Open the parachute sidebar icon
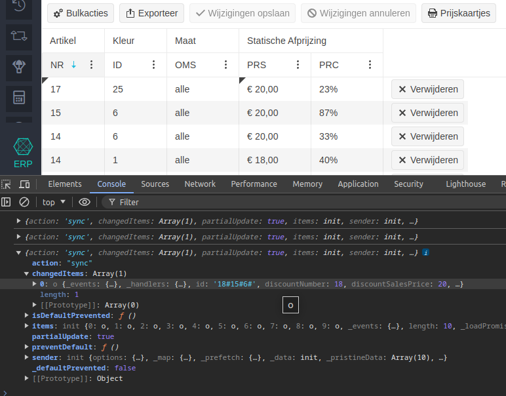The width and height of the screenshot is (506, 396). [x=19, y=66]
